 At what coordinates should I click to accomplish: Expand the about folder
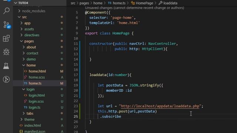pos(31,47)
